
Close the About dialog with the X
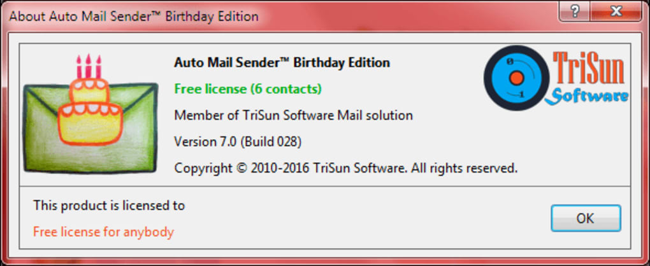tap(617, 12)
